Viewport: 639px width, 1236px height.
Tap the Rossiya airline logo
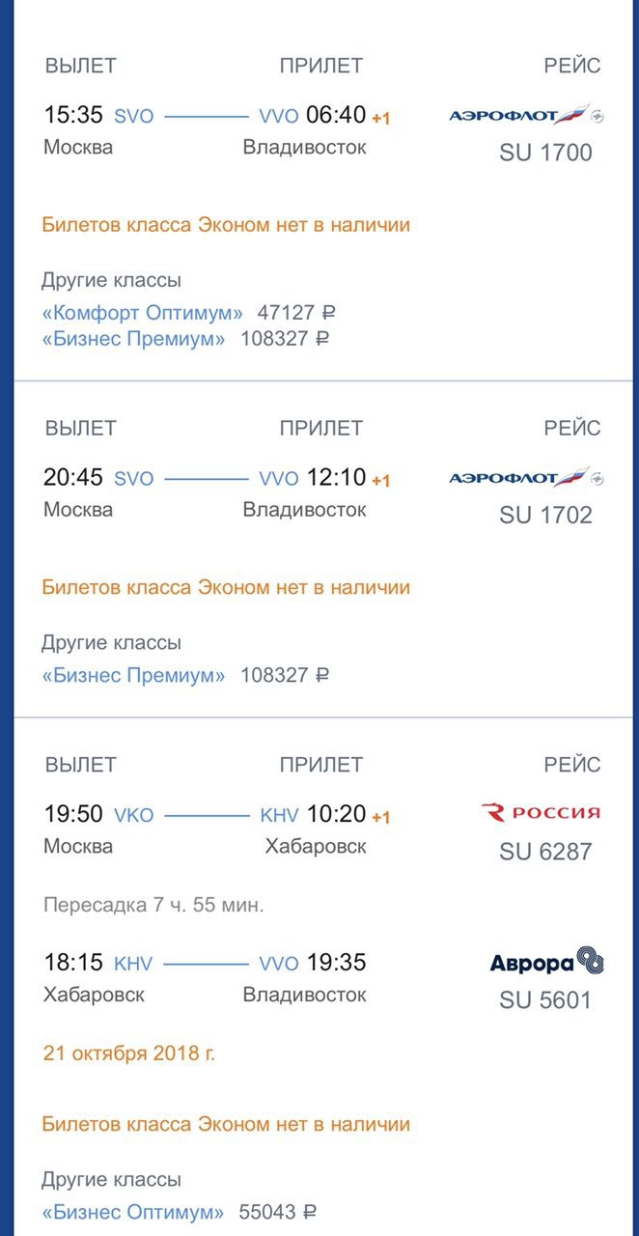coord(540,813)
